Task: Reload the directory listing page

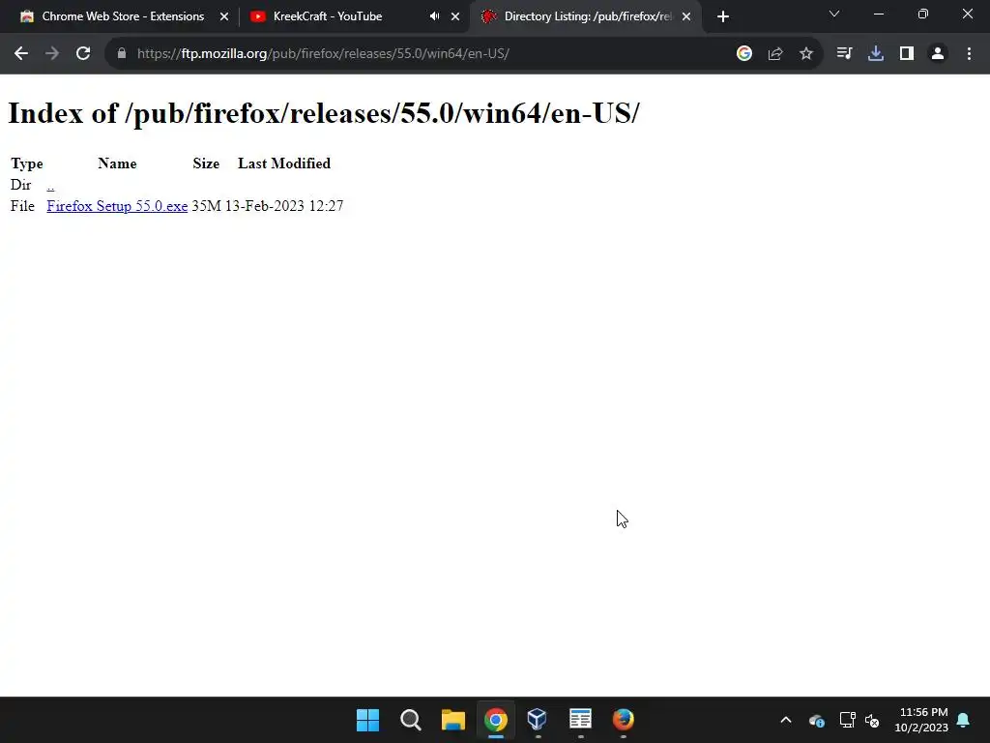Action: [x=83, y=54]
